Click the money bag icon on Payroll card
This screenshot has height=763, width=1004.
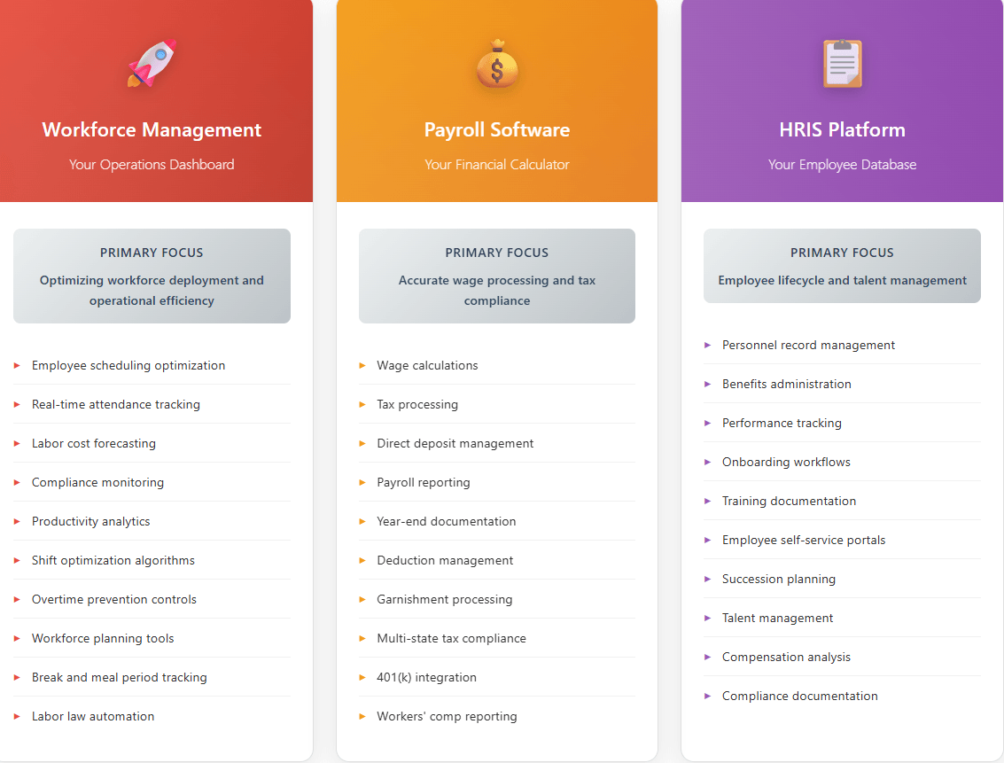497,64
